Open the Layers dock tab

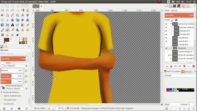coord(166,6)
